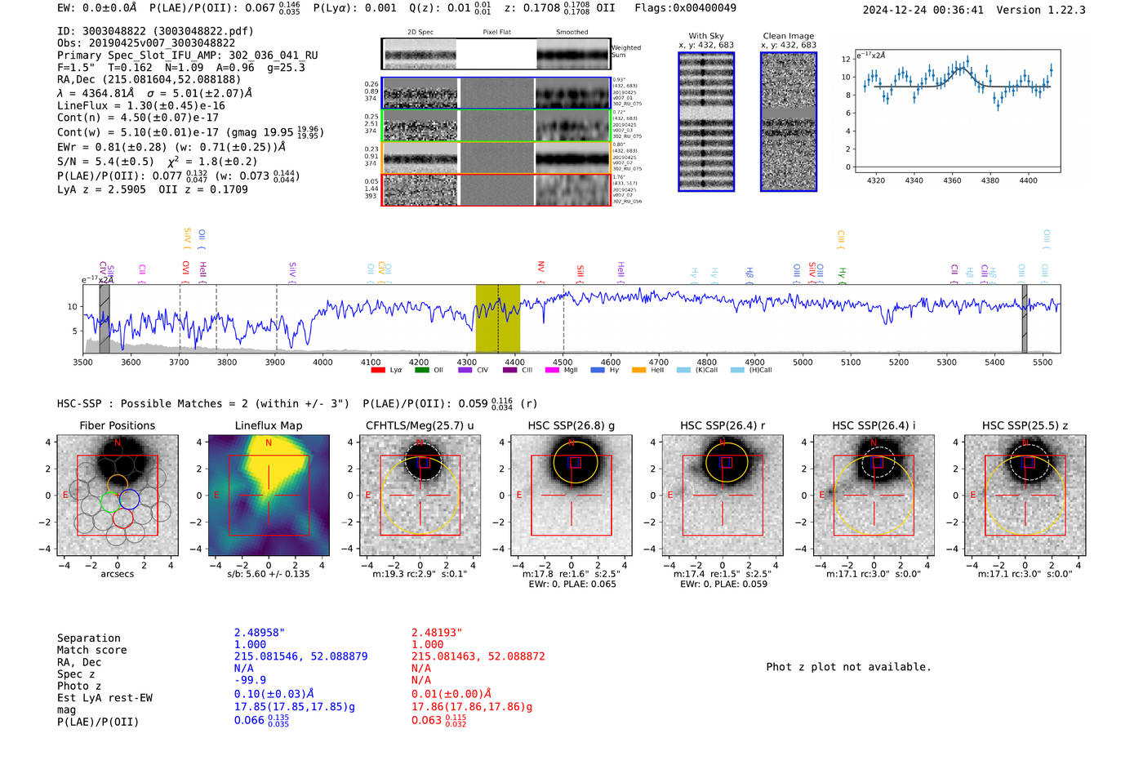Click the orange HeII legend swatch
Screen dimensions: 1143x778
[638, 370]
